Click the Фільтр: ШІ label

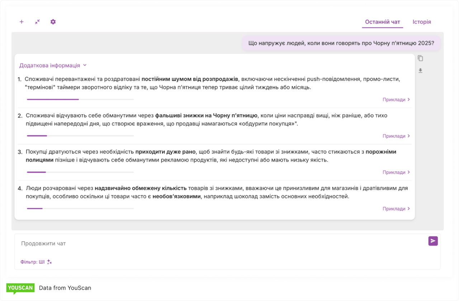(x=32, y=262)
